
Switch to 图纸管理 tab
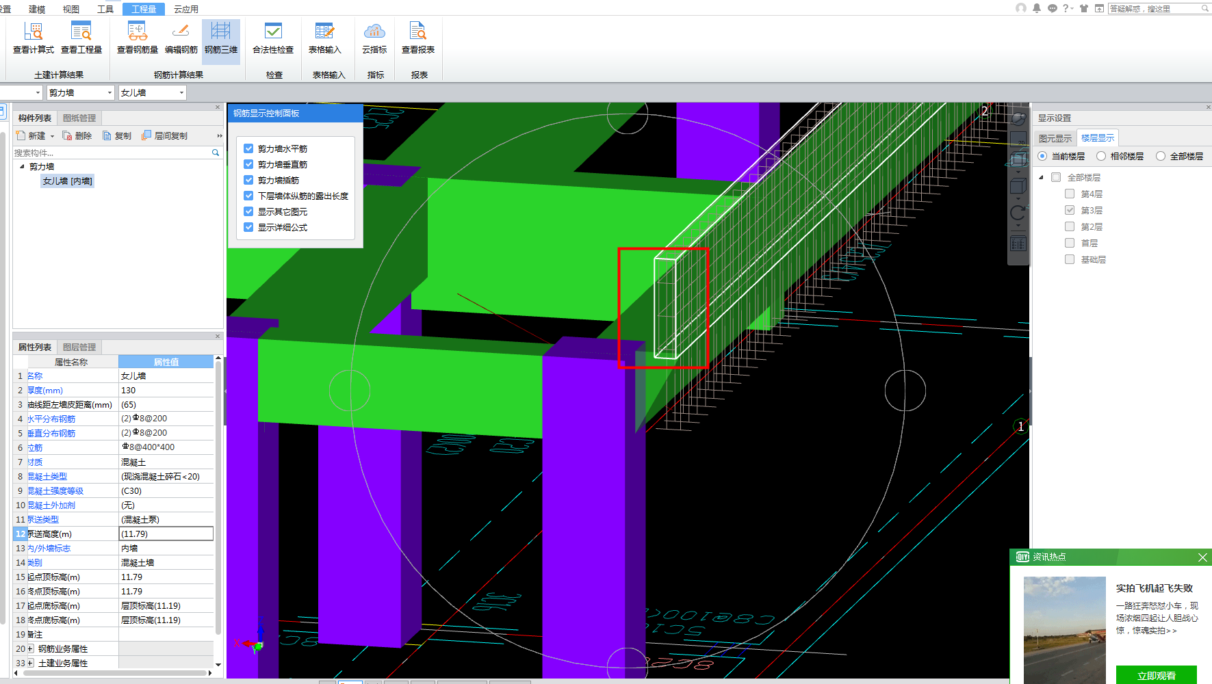pos(79,118)
